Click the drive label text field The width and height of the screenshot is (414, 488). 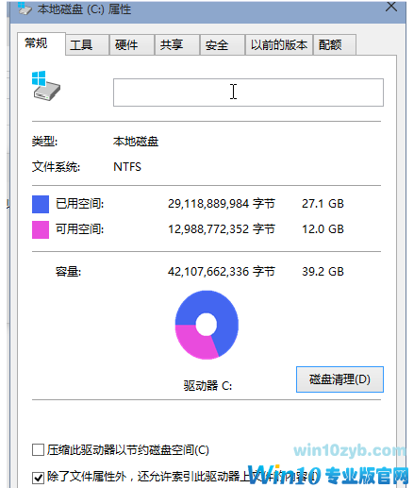[x=248, y=93]
